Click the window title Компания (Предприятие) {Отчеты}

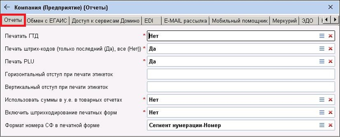tap(61, 8)
